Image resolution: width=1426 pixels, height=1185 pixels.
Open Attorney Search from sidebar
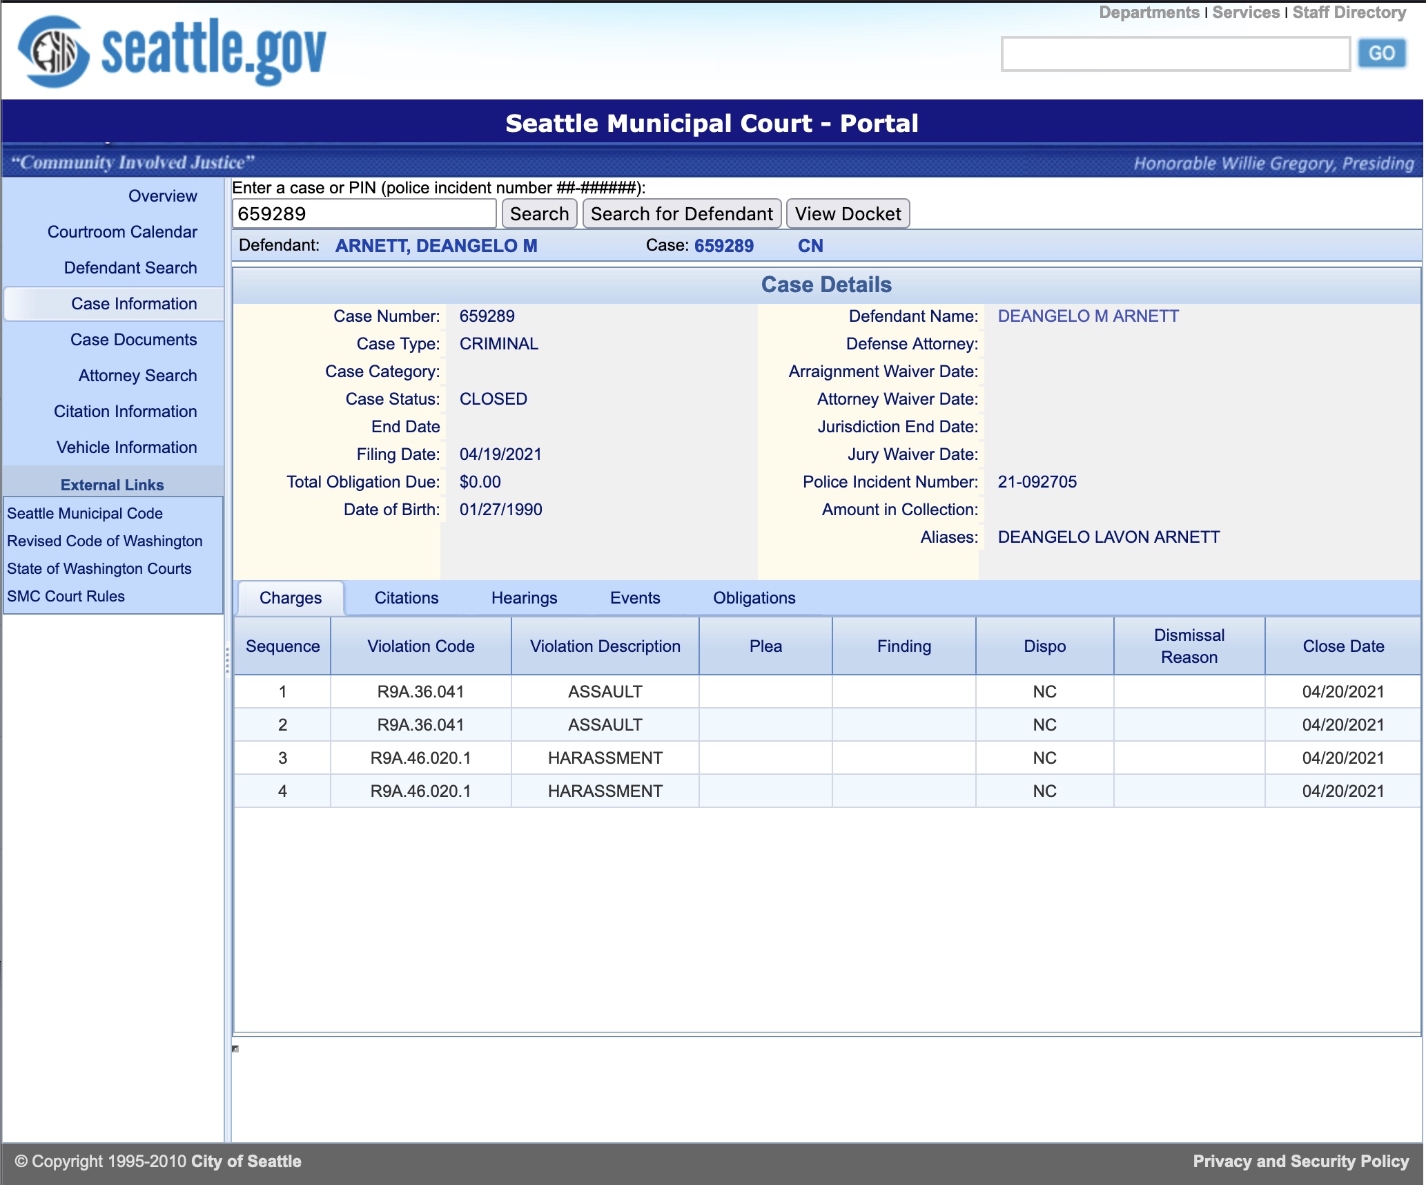tap(137, 376)
